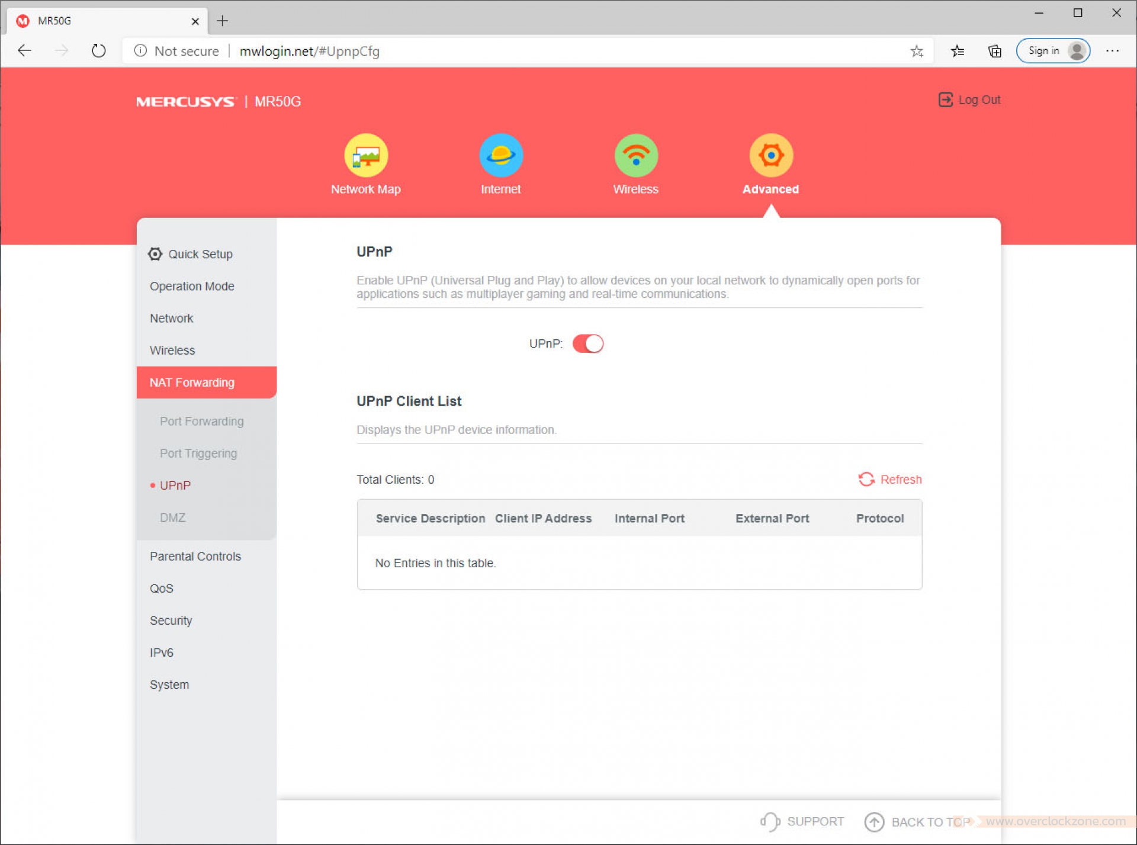Image resolution: width=1137 pixels, height=845 pixels.
Task: Click the Back To Top arrow icon
Action: pos(874,822)
